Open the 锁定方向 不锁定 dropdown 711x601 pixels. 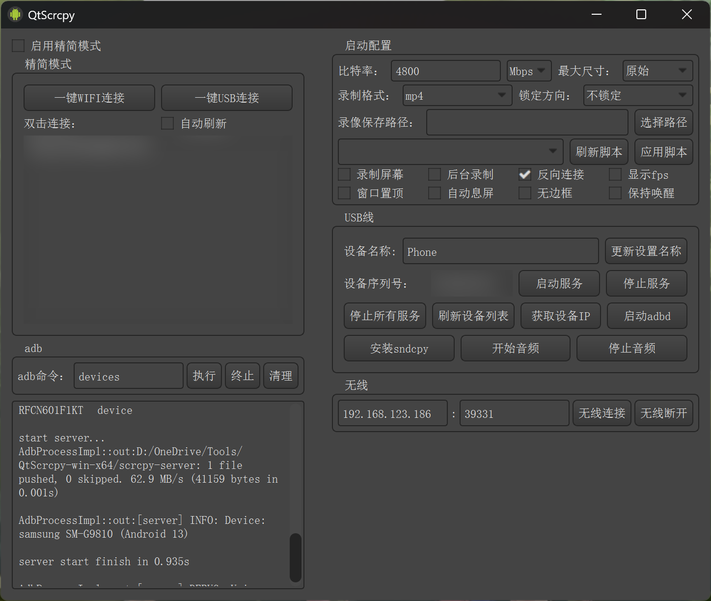tap(638, 96)
